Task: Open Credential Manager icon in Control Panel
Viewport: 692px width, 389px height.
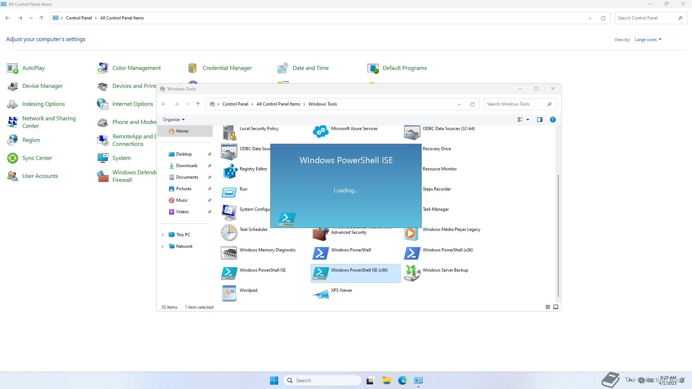Action: (193, 68)
